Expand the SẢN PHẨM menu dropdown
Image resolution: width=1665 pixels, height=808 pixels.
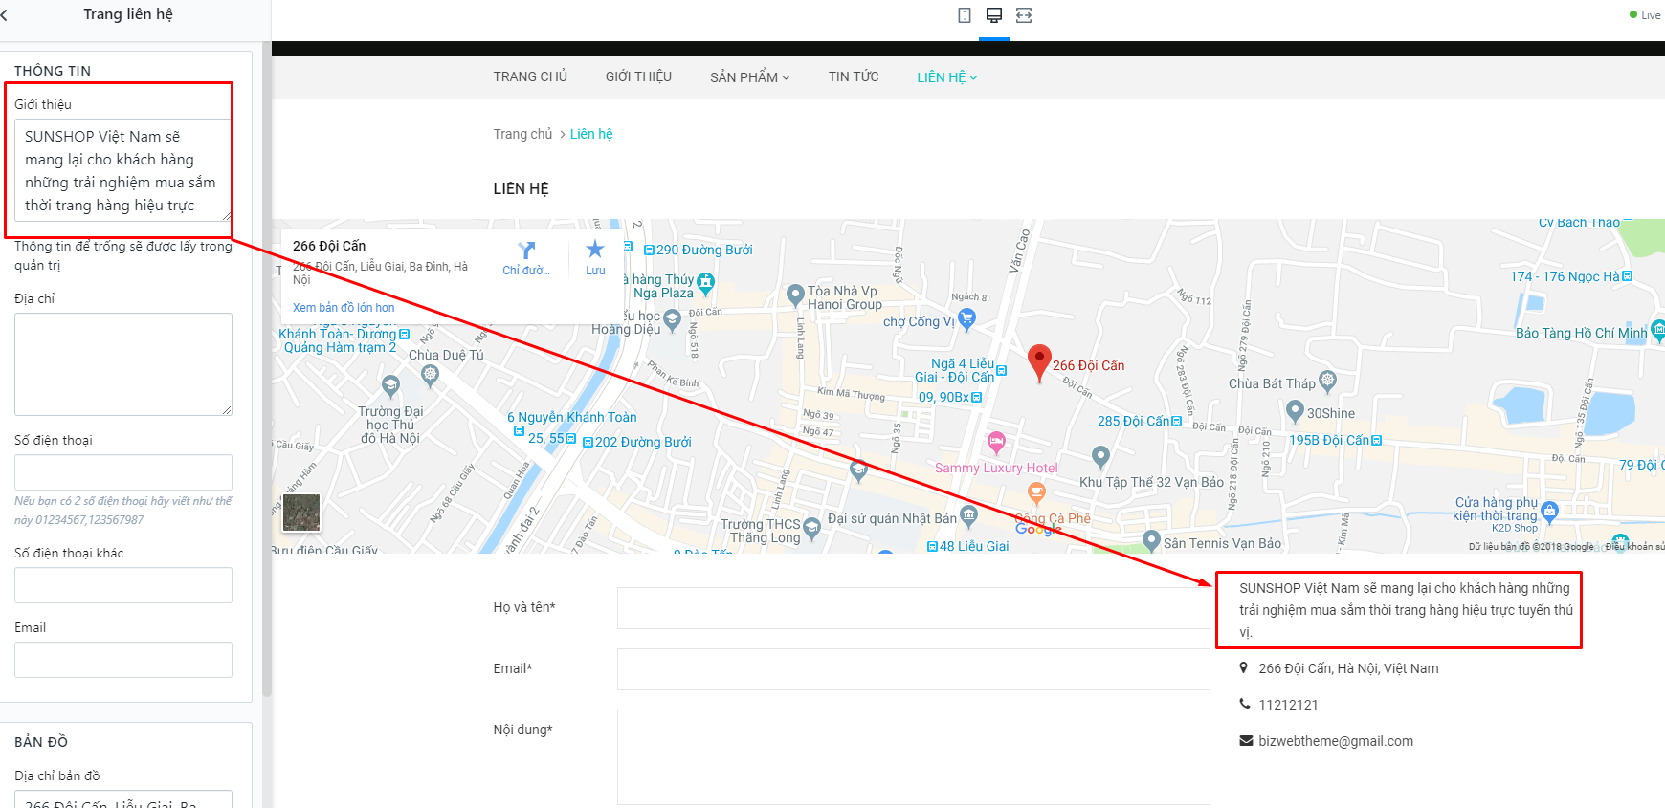coord(750,77)
